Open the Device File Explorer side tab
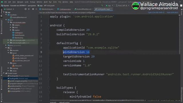This screenshot has width=183, height=103. pyautogui.click(x=182, y=95)
